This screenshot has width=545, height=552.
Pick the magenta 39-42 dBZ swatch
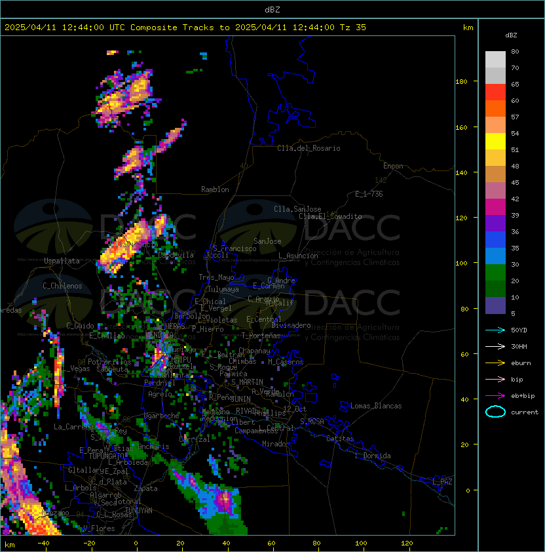[495, 207]
